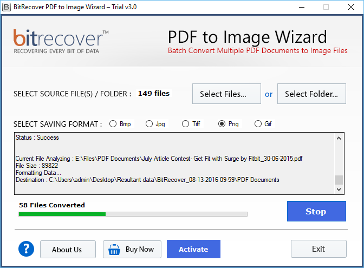364x268 pixels.
Task: Select the Tiff saving format
Action: click(191, 124)
